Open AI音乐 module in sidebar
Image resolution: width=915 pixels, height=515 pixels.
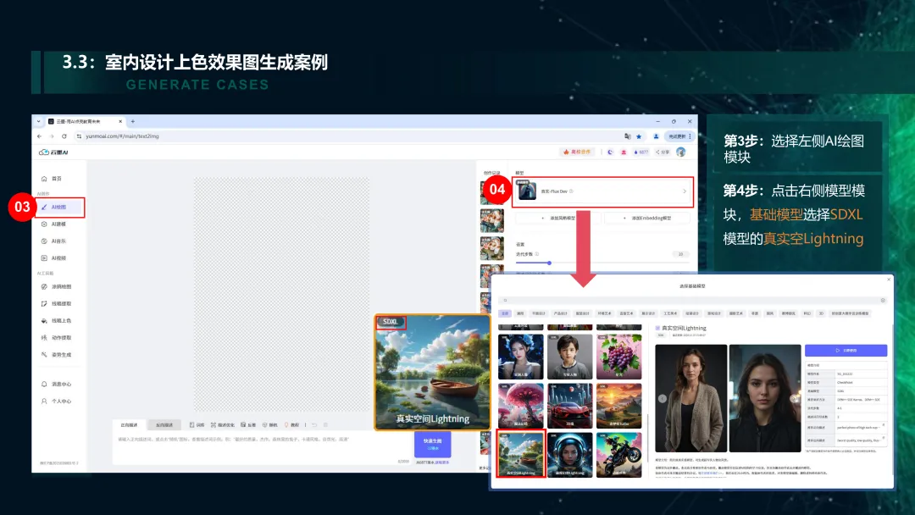point(53,241)
